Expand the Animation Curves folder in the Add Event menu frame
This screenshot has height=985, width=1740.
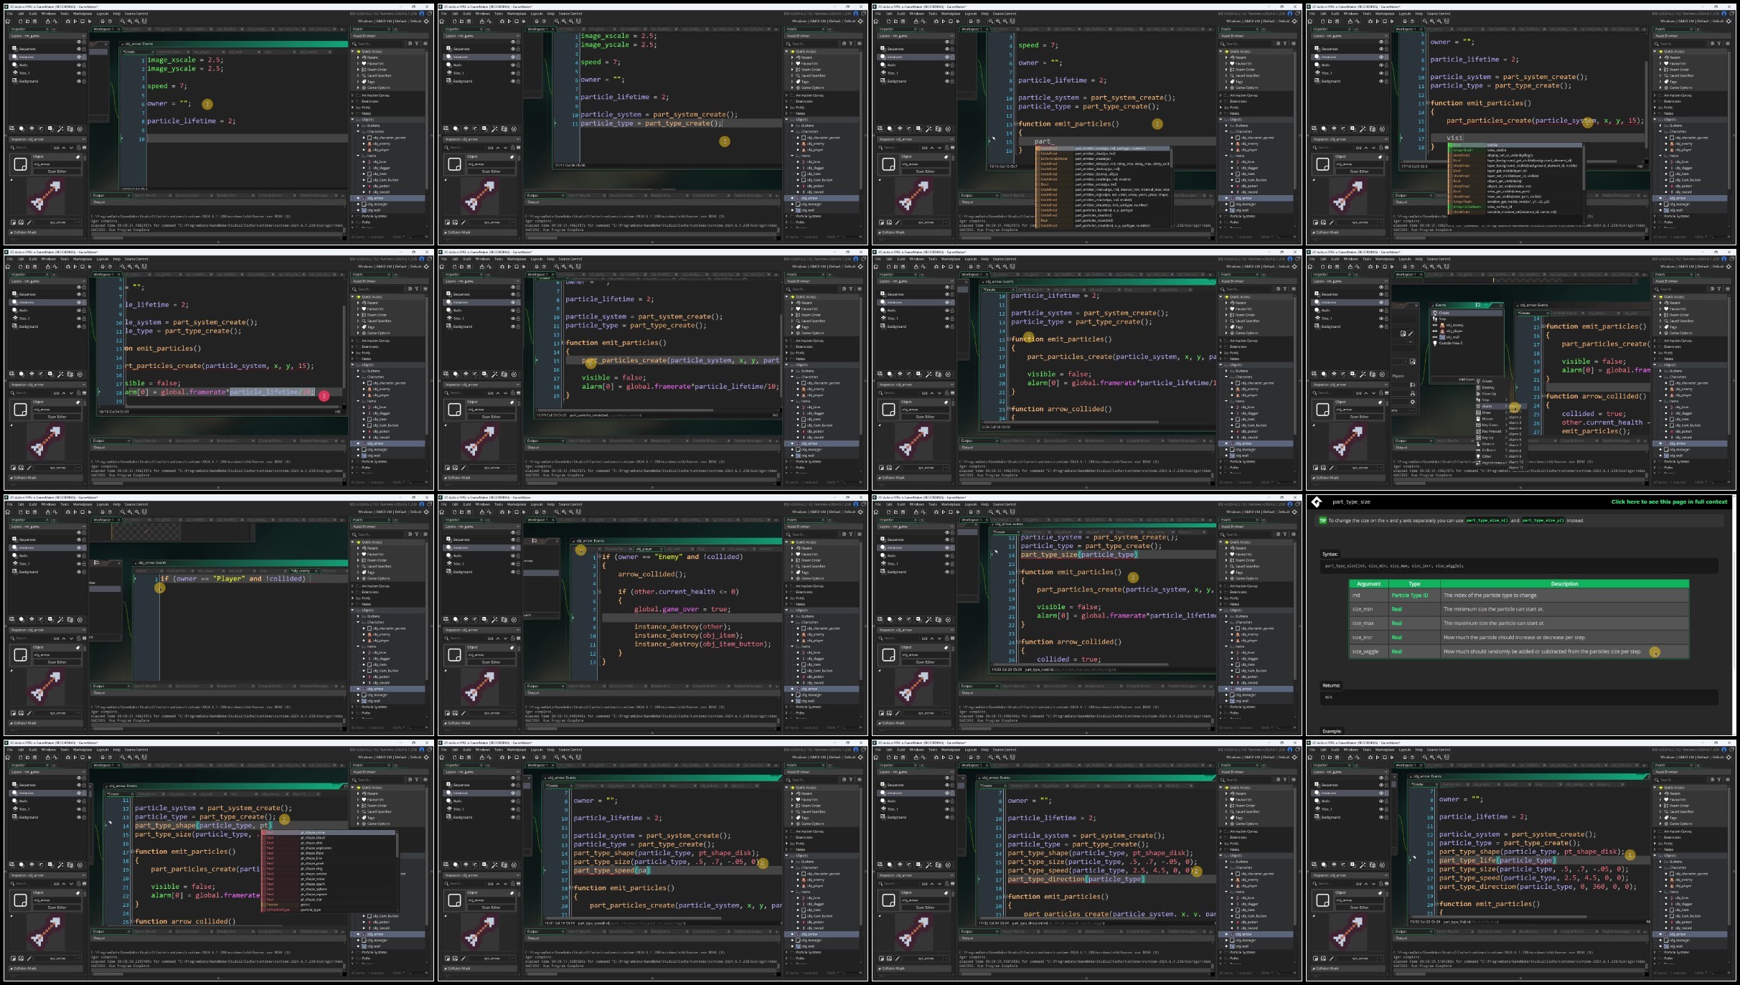1655,341
